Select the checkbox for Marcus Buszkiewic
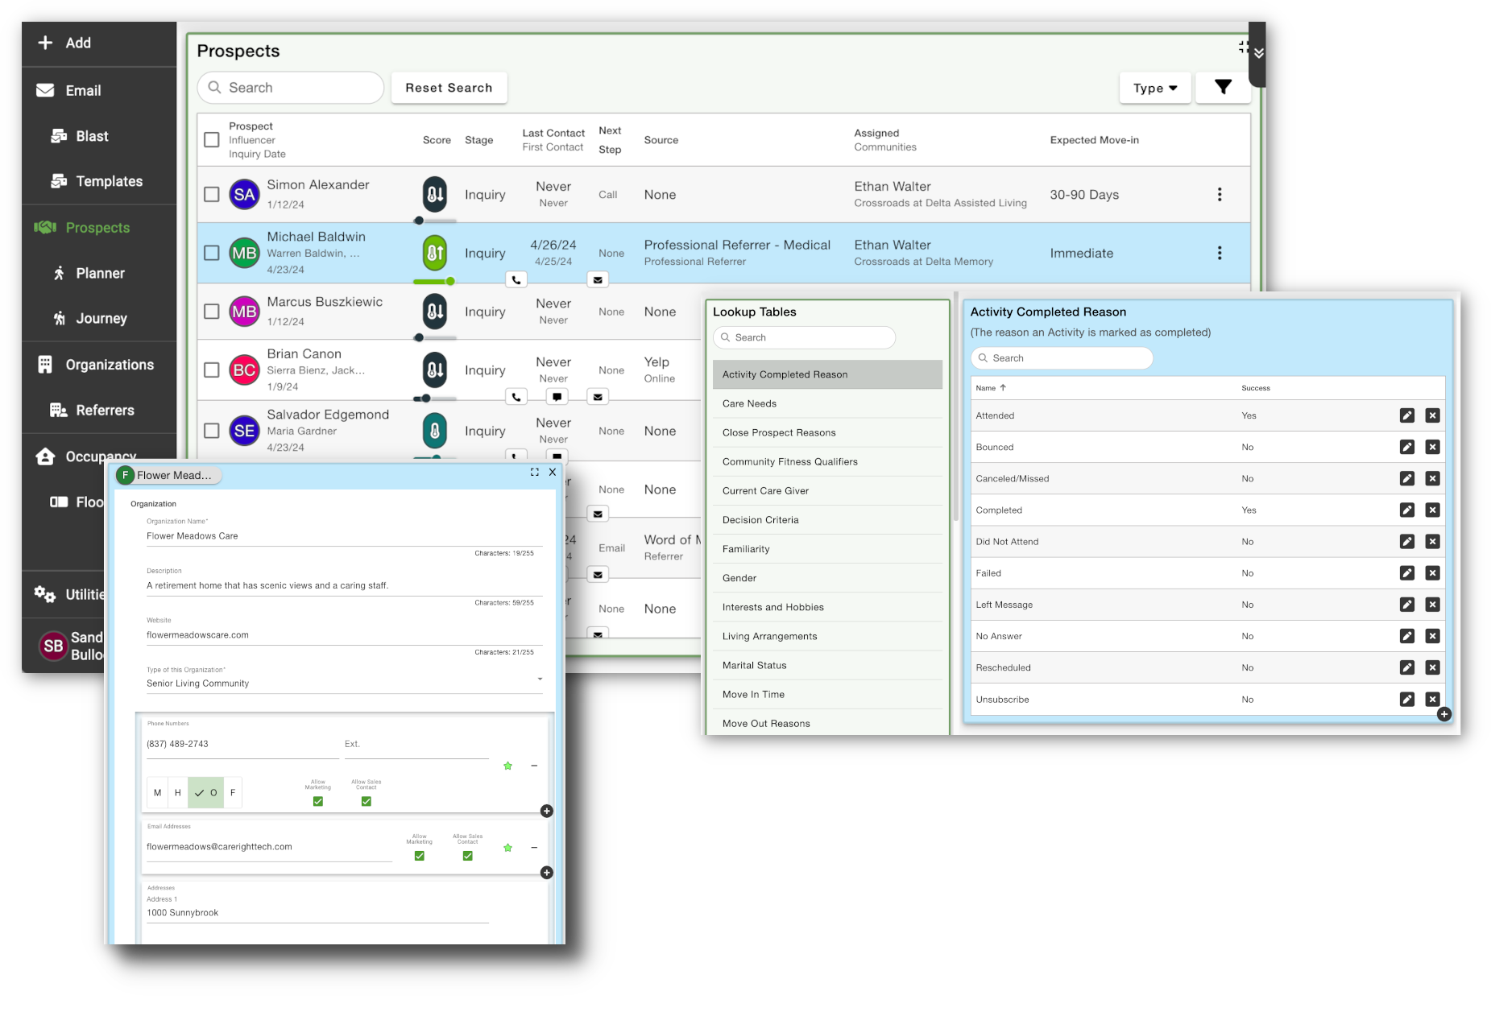 212,312
